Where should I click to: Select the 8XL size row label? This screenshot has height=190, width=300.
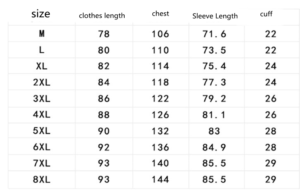[x=42, y=179]
